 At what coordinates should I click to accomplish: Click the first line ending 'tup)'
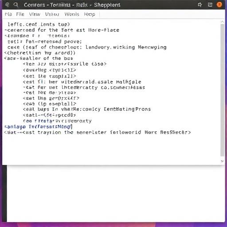pyautogui.click(x=39, y=24)
